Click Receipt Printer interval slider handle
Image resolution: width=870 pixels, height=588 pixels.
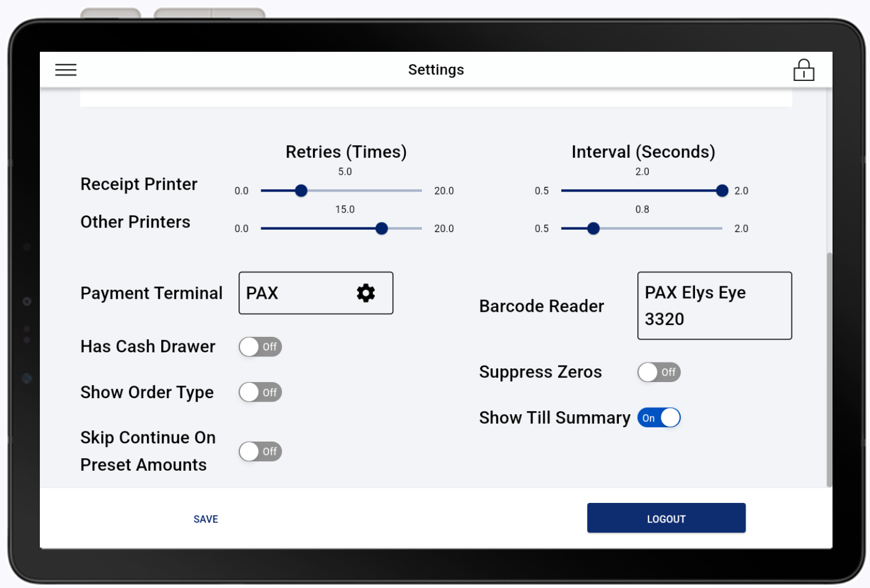[x=722, y=190]
